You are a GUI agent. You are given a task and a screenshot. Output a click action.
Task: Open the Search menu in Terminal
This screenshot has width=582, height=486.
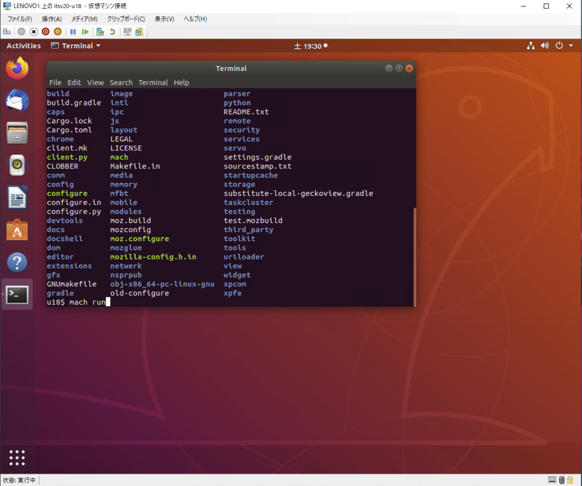click(121, 83)
